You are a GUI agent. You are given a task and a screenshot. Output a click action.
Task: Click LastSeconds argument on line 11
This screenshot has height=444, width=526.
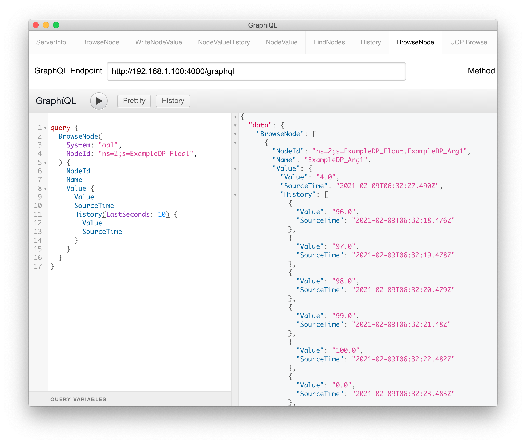128,214
